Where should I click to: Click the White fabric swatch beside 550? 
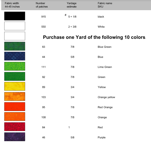tap(15, 26)
